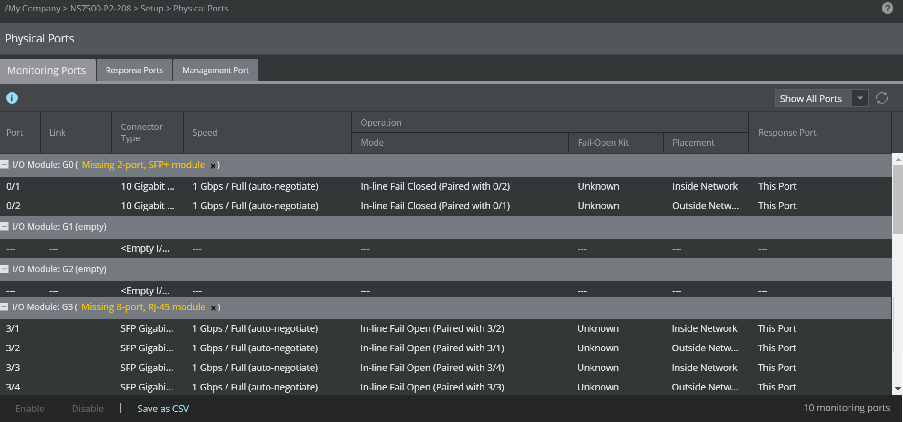Dismiss the Missing 8-port RJ-45 module warning
903x422 pixels.
tap(214, 308)
